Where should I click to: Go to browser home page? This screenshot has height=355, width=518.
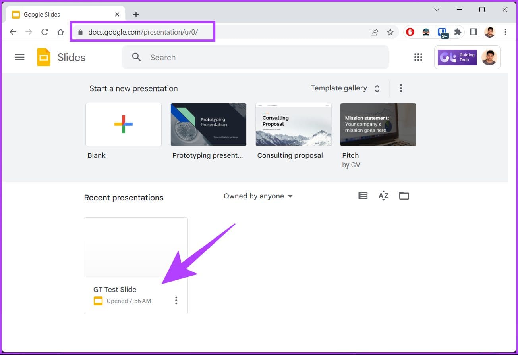[60, 32]
